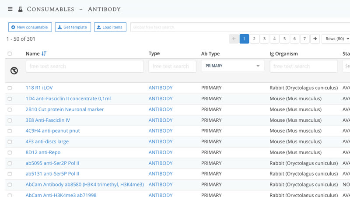Open the 3E8 Anti-Fasciclin IV link
Screen dimensions: 350x197
pyautogui.click(x=48, y=120)
